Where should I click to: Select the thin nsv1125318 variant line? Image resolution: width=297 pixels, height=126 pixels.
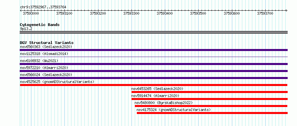pos(154,57)
